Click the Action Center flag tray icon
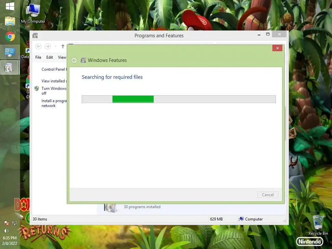 click(6, 223)
